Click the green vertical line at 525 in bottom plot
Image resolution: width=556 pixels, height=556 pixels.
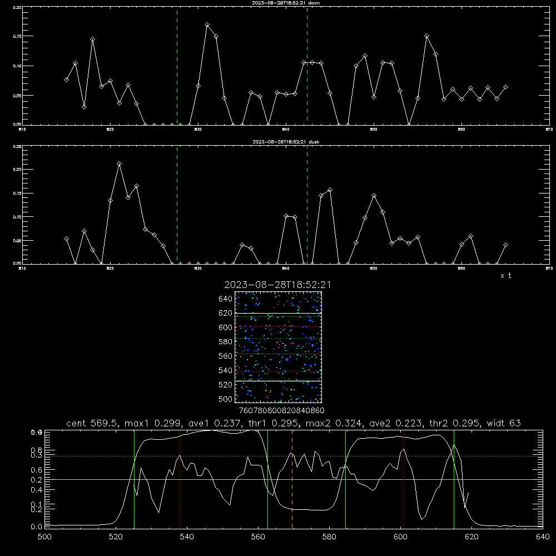[x=134, y=479]
